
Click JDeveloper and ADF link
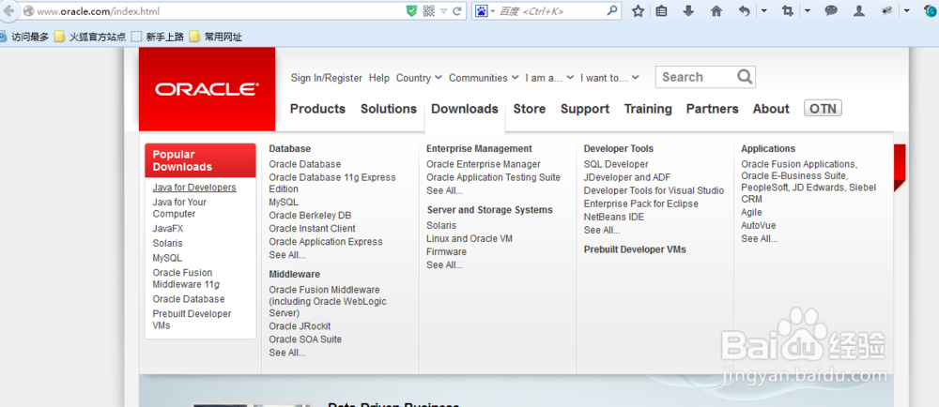627,177
